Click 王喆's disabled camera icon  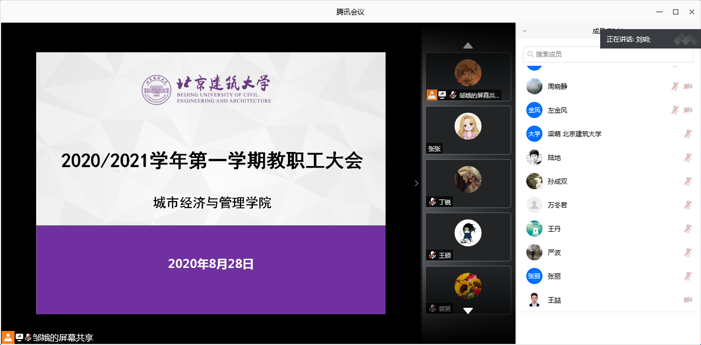(x=688, y=300)
